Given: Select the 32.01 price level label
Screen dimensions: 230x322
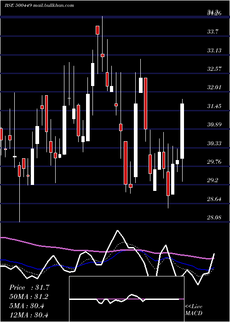Looking at the screenshot, I should tap(214, 87).
